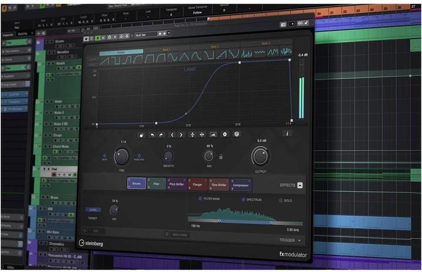Click the SMOOTH knob
The width and height of the screenshot is (422, 272).
click(168, 156)
